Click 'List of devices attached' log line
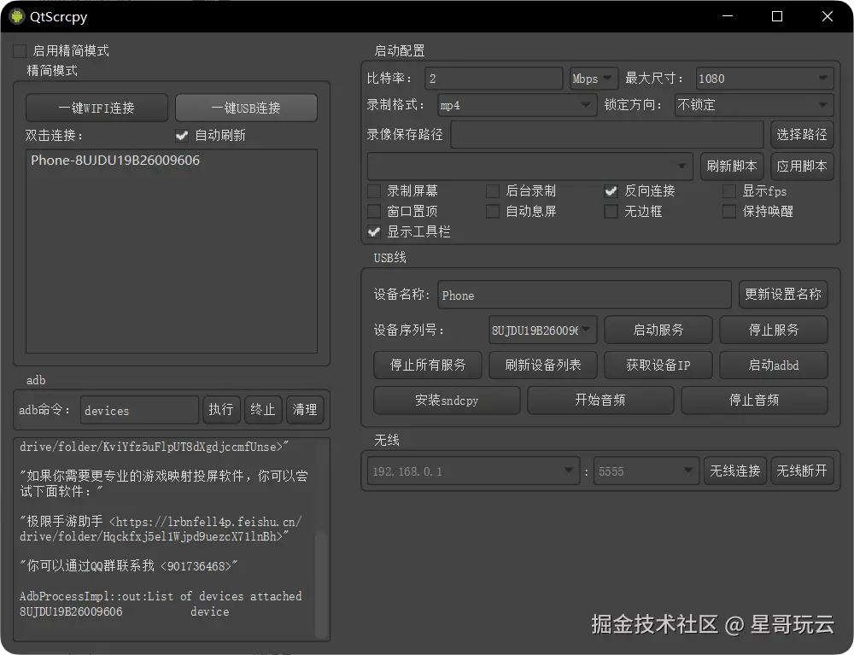Screen dimensions: 854x655 [161, 596]
